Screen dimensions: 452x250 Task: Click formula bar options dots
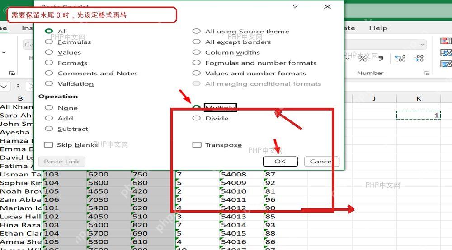click(18, 86)
